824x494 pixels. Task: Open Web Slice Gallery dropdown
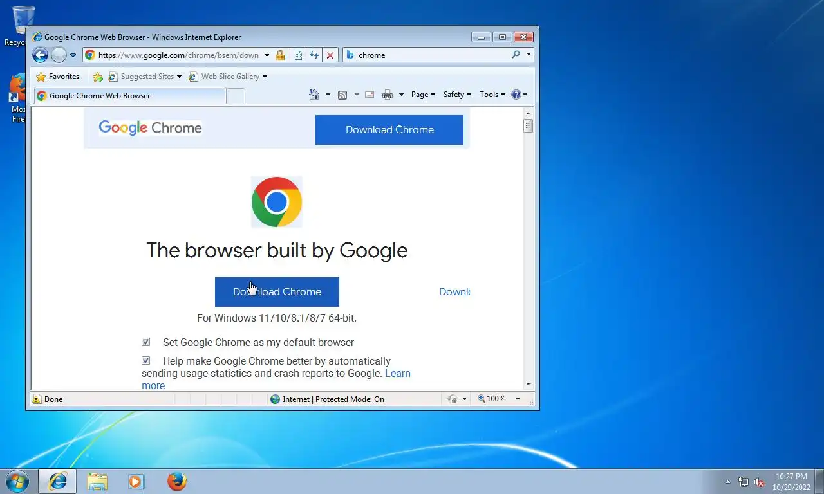[x=228, y=77]
